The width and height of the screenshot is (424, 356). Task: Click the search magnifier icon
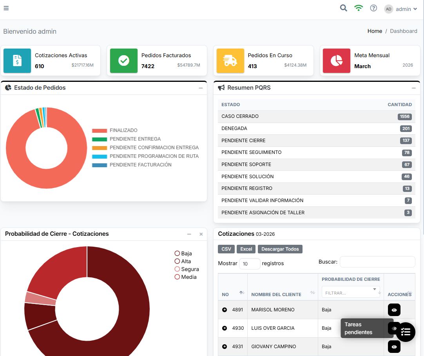343,8
